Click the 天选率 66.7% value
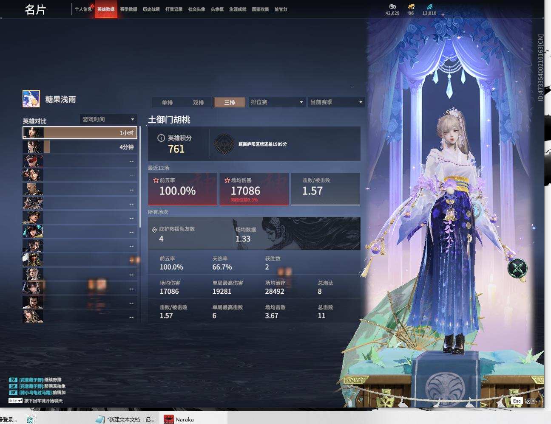The image size is (551, 424). (222, 267)
